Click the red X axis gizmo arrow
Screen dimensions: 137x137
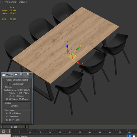(79, 63)
